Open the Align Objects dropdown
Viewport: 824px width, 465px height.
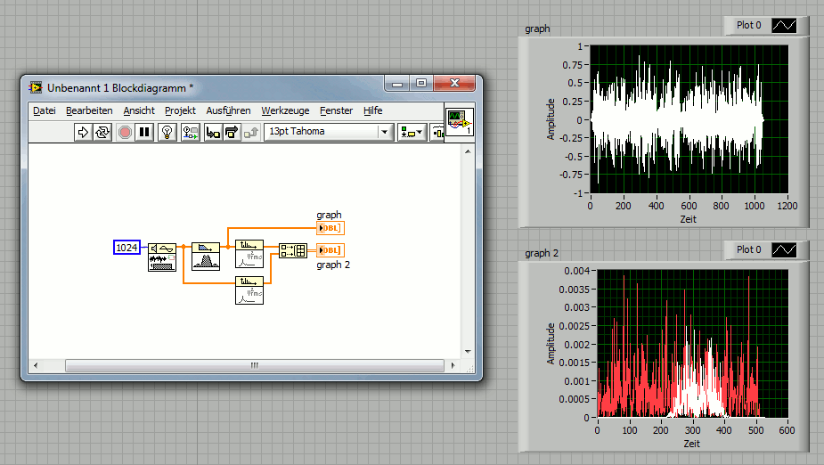(412, 132)
